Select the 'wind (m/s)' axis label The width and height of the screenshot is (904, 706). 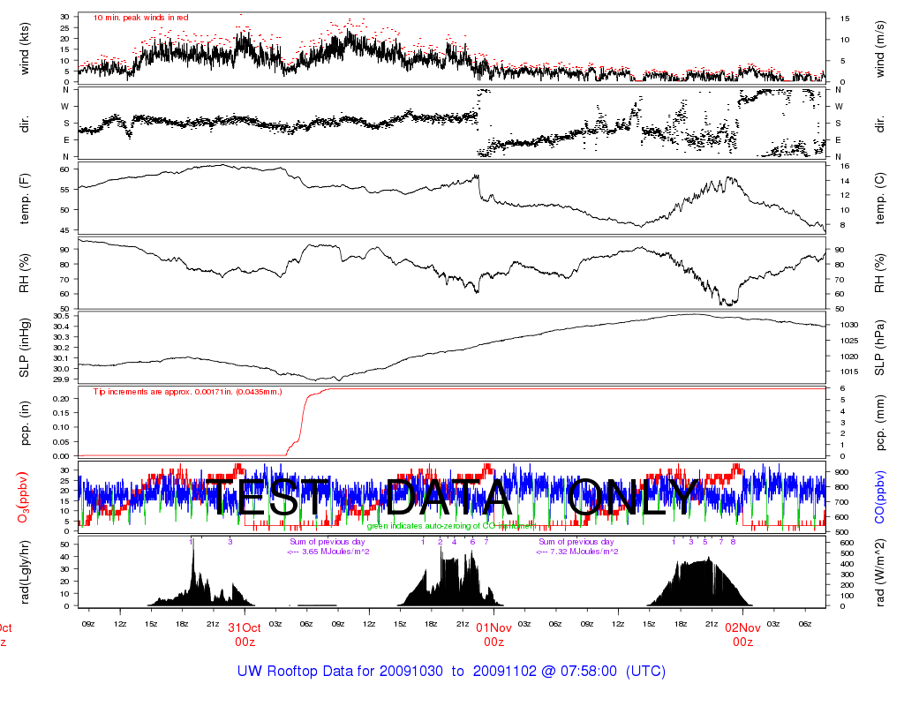click(x=879, y=49)
